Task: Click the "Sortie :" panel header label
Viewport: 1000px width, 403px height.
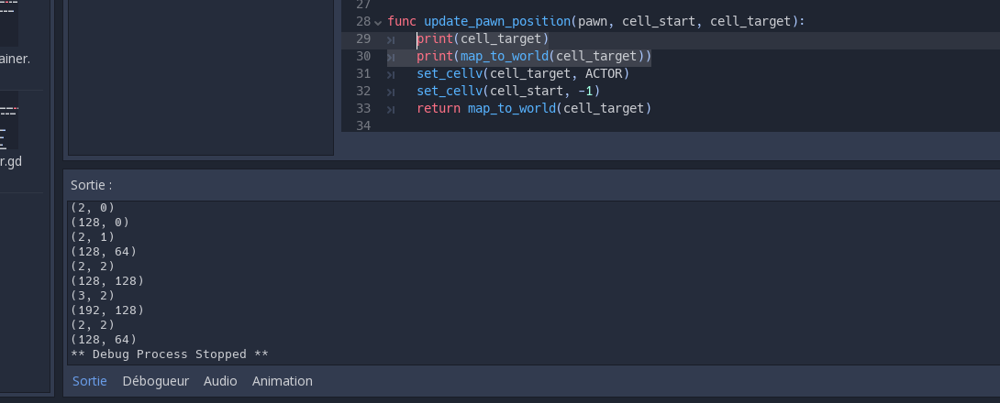Action: [x=91, y=185]
